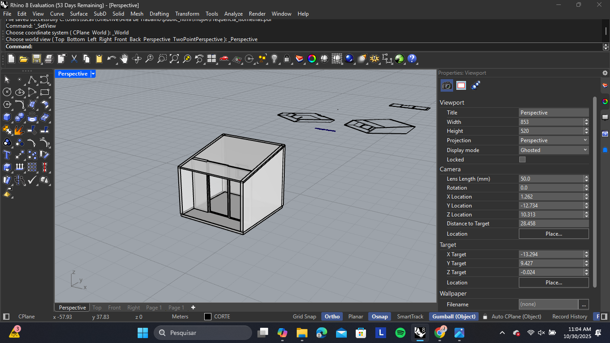Select the Box solid tool
610x343 pixels.
pyautogui.click(x=7, y=117)
